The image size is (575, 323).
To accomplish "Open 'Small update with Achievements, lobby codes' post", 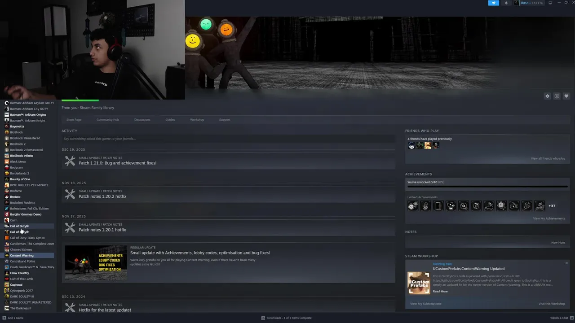I will pyautogui.click(x=200, y=253).
